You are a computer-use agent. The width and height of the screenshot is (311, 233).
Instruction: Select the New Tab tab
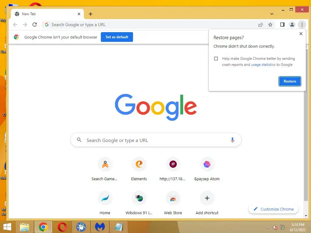point(47,14)
